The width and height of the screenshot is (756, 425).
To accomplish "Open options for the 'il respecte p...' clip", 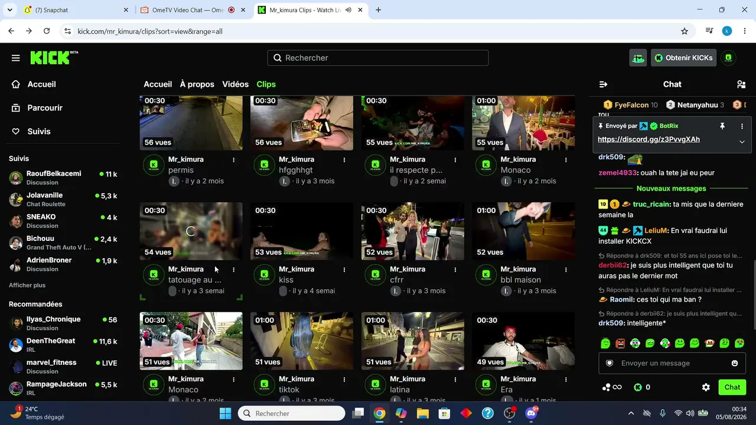I will click(x=455, y=159).
